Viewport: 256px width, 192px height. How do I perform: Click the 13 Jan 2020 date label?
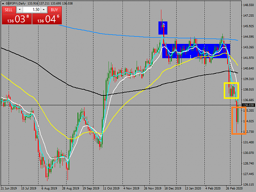click(x=193, y=188)
